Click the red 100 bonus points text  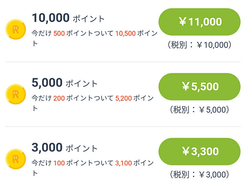point(59,163)
